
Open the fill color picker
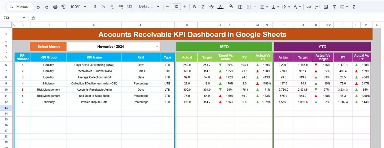pos(231,7)
